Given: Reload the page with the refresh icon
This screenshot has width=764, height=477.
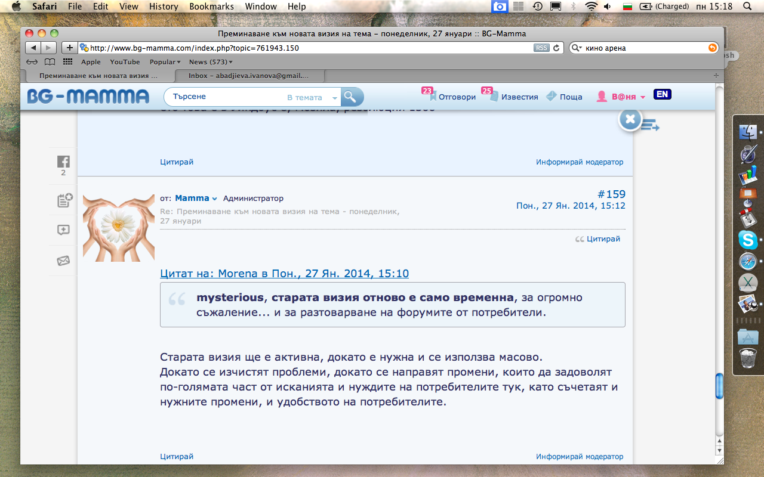Looking at the screenshot, I should 556,48.
